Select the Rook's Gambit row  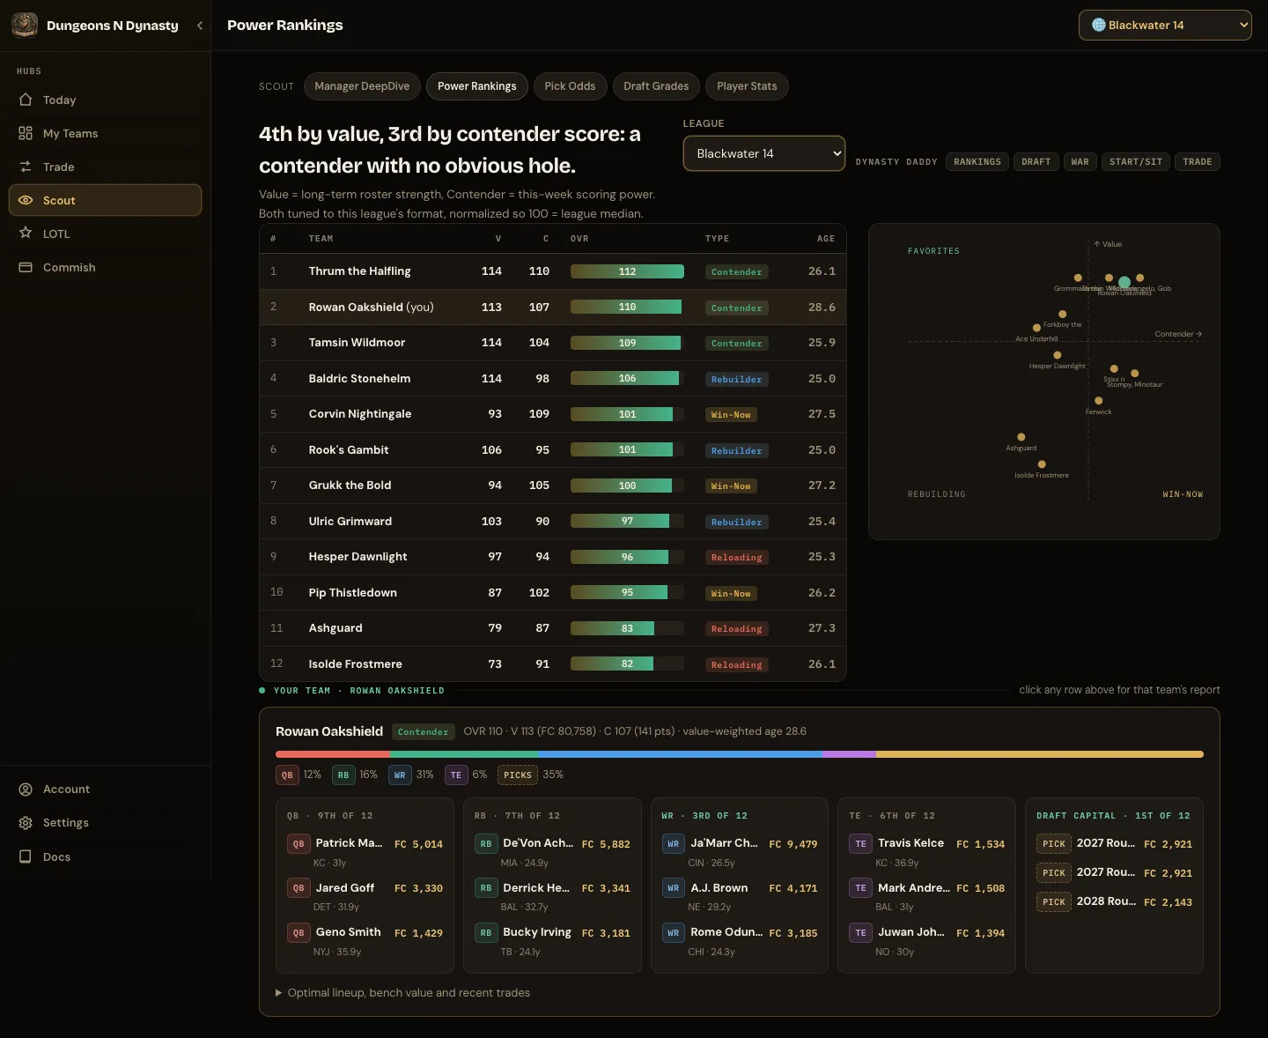pyautogui.click(x=553, y=450)
